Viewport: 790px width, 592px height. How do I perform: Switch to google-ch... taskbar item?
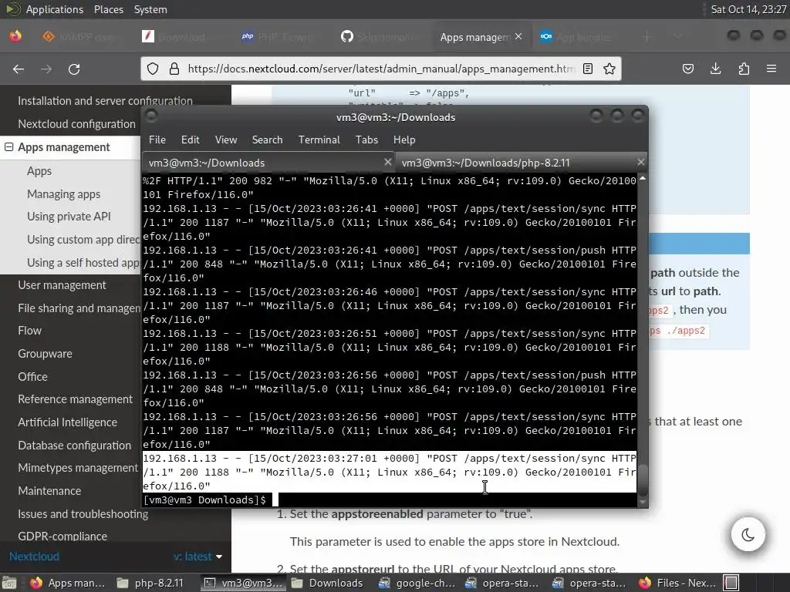417,583
